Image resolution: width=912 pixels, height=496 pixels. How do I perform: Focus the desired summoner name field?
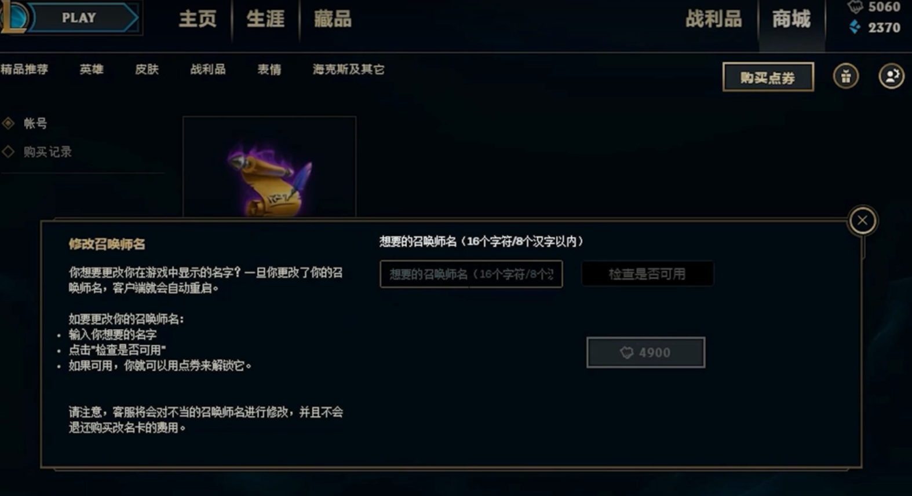(x=471, y=274)
